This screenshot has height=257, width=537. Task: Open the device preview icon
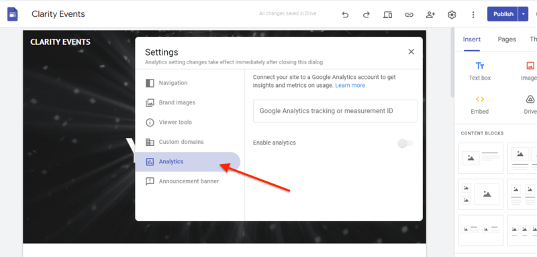(x=388, y=15)
